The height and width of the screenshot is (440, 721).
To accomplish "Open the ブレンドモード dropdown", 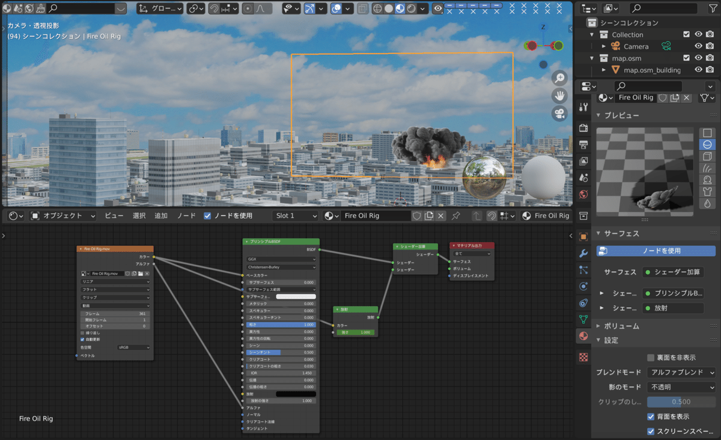I will [681, 373].
